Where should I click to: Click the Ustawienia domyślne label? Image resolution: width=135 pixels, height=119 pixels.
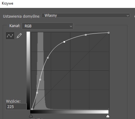[x=22, y=16]
